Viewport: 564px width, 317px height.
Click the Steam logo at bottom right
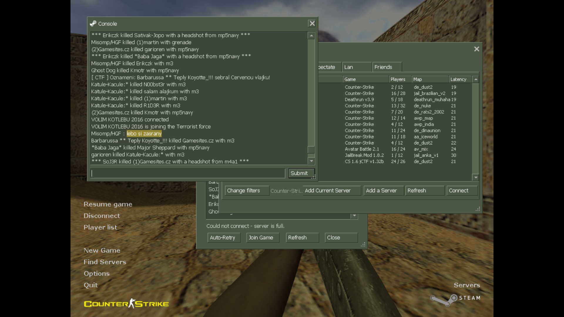[455, 300]
